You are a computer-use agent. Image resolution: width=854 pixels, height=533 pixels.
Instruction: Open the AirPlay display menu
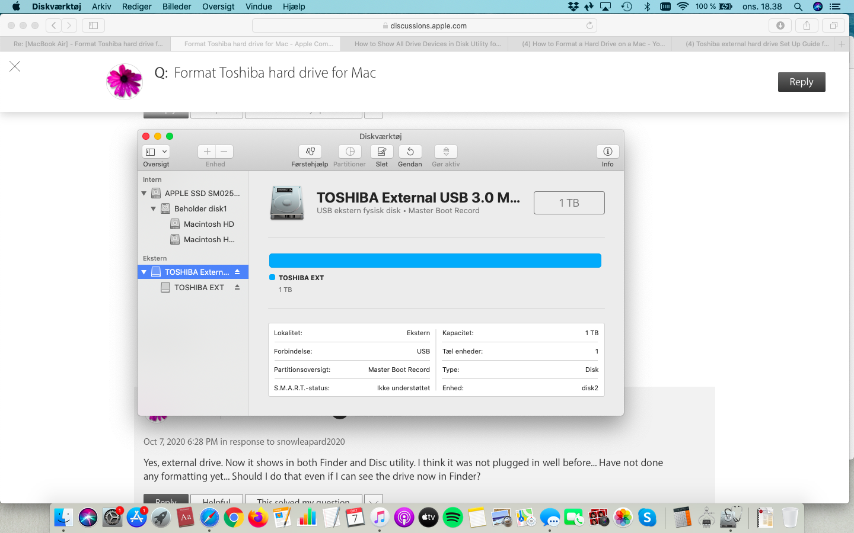tap(606, 7)
